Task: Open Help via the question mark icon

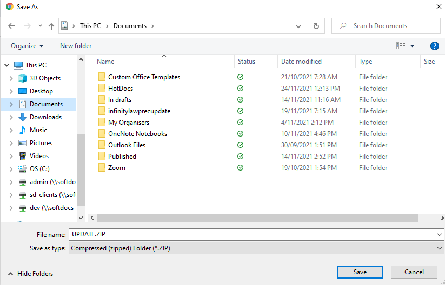Action: 435,46
